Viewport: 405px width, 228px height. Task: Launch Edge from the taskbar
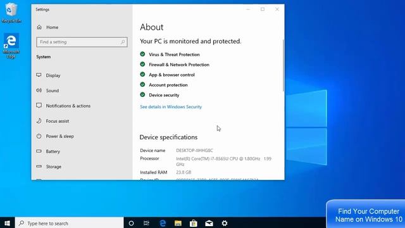tap(163, 223)
